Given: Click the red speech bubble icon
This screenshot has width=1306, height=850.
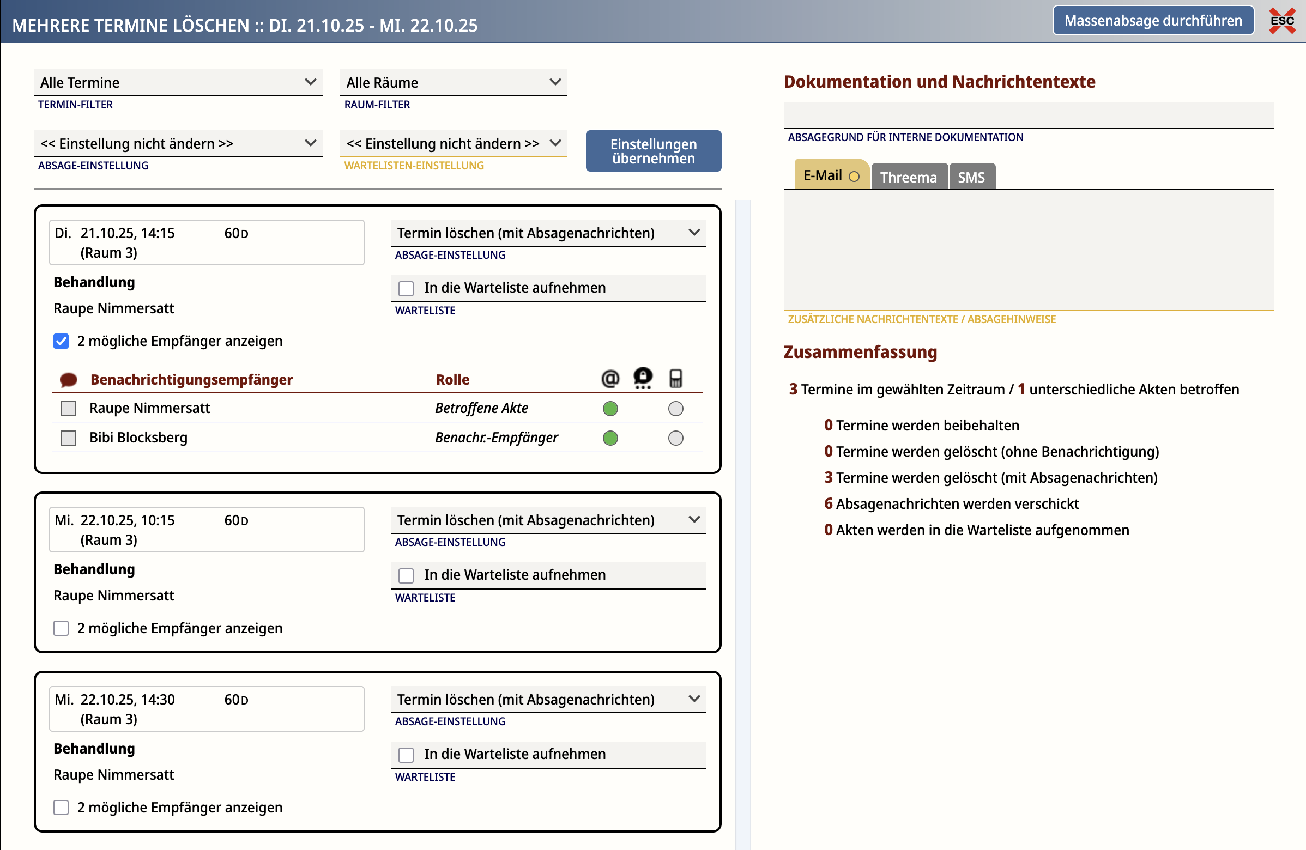Looking at the screenshot, I should [x=68, y=379].
